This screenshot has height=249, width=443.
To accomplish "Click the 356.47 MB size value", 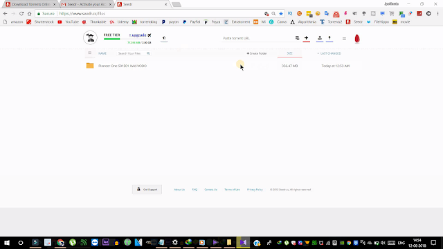I will tap(289, 66).
